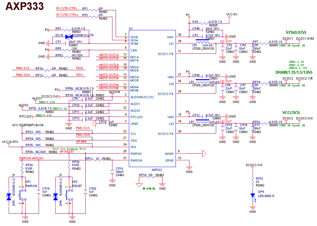
Task: Click the VCC(3V3) rail label
Action: 291,112
